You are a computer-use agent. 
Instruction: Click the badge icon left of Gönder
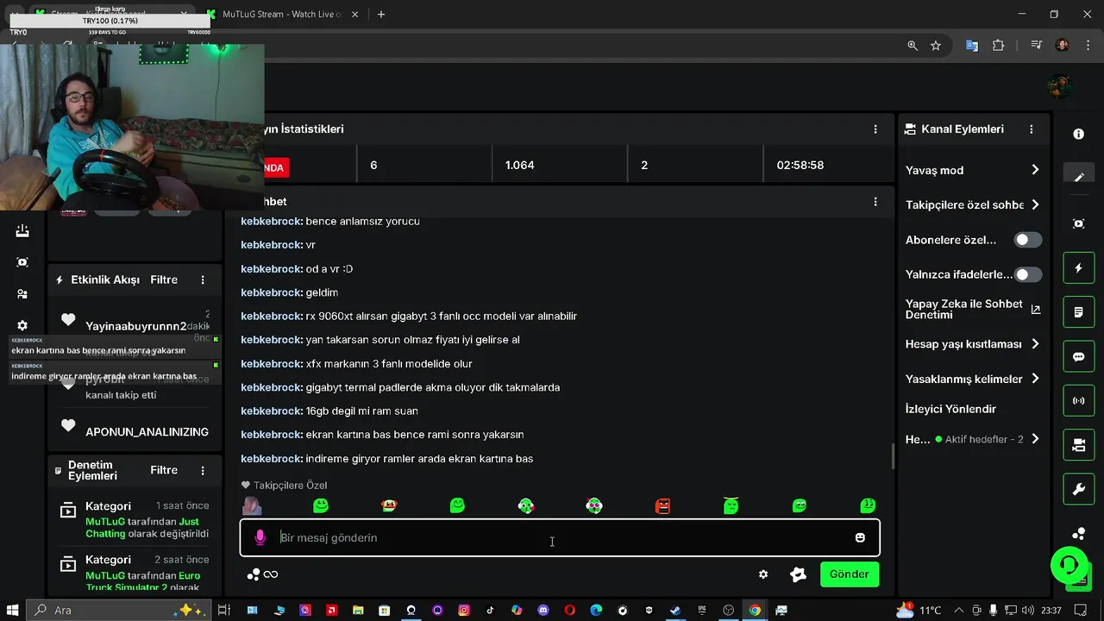(798, 574)
